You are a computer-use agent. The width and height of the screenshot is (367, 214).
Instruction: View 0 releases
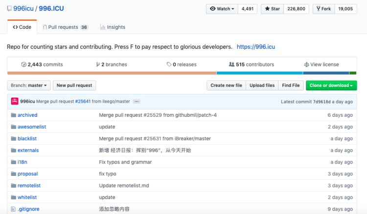pyautogui.click(x=182, y=64)
